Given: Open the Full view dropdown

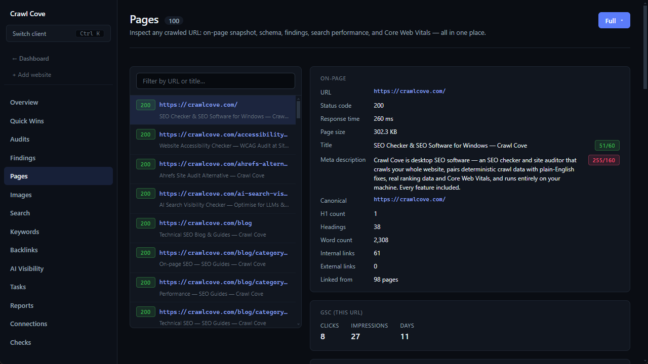Looking at the screenshot, I should coord(614,20).
